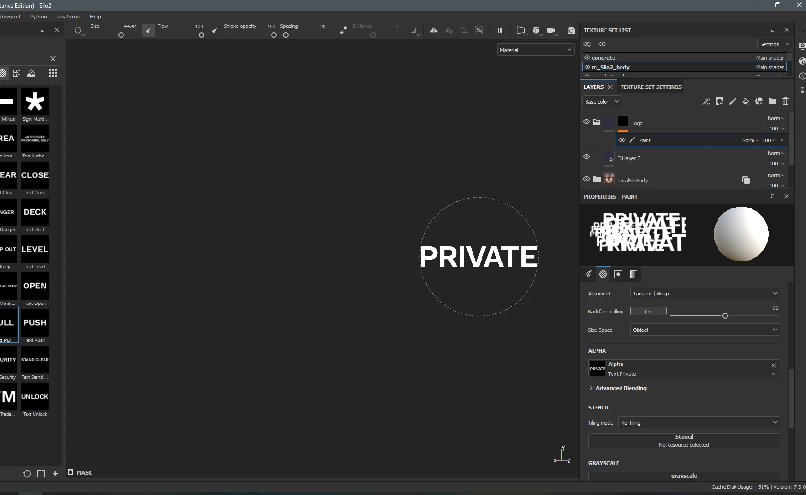806x495 pixels.
Task: Click the Size slider handle
Action: [121, 35]
